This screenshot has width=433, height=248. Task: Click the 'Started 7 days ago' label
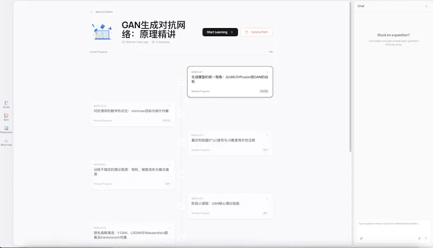coord(135,42)
